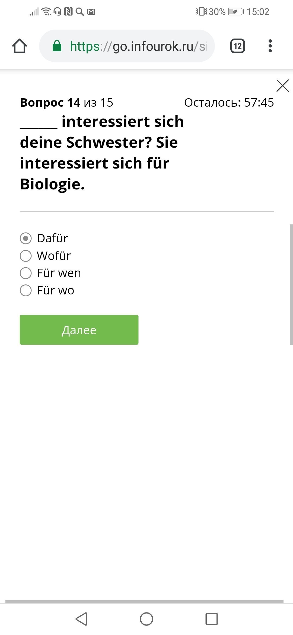
Task: Close the quiz with the X icon
Action: coord(282,86)
